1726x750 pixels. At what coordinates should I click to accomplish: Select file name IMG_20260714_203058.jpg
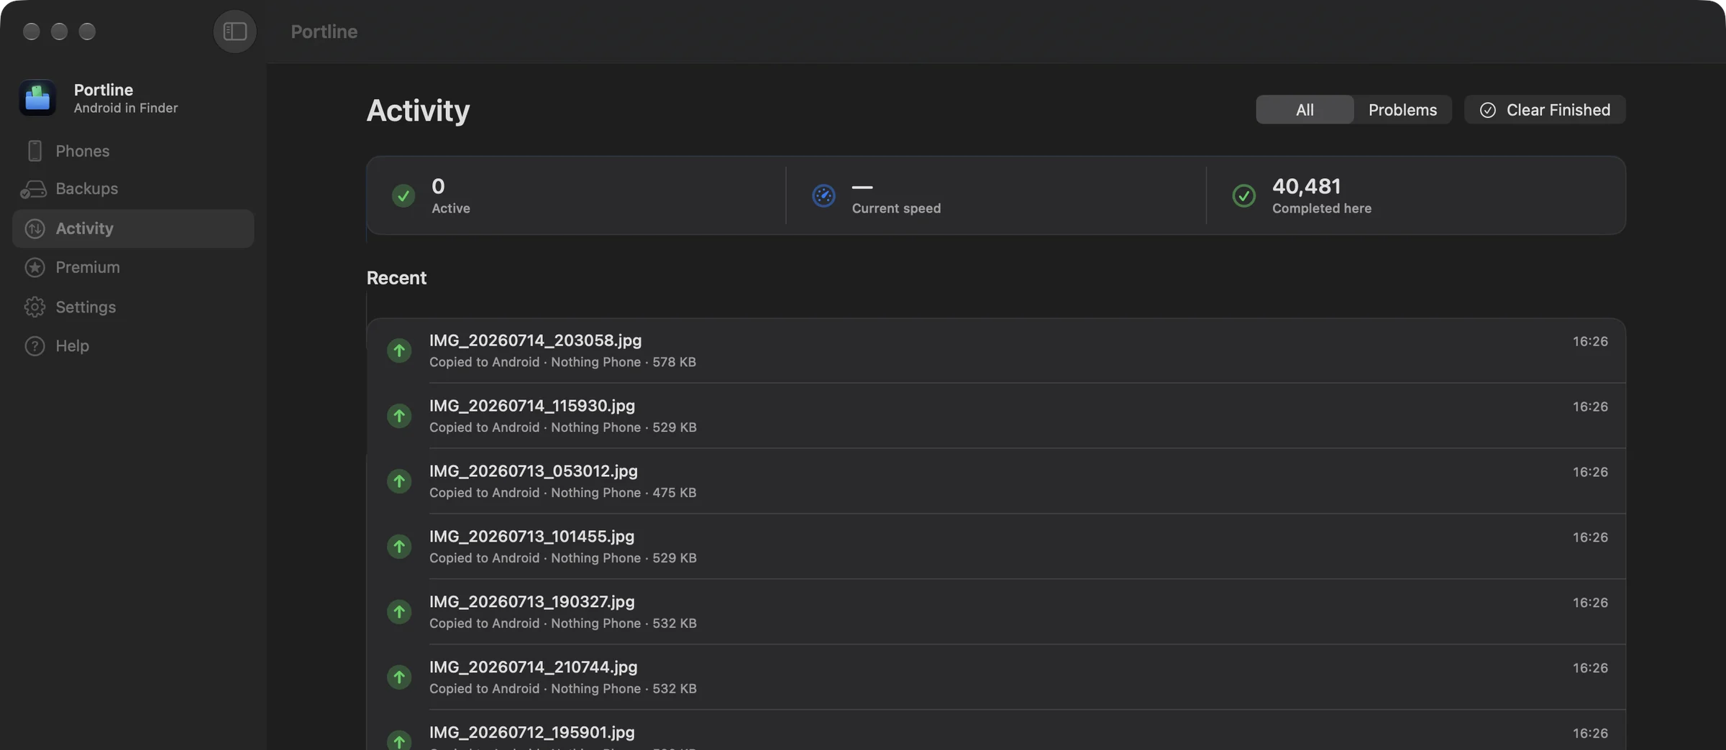[535, 341]
